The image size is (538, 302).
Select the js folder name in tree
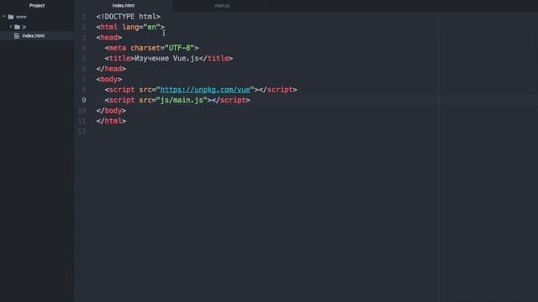pyautogui.click(x=24, y=27)
